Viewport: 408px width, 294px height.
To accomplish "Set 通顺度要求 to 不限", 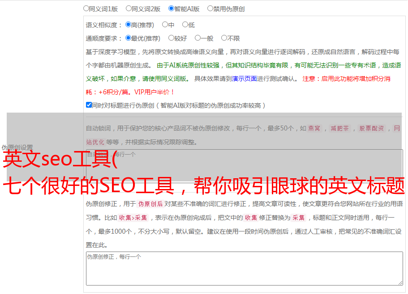I will [x=224, y=38].
